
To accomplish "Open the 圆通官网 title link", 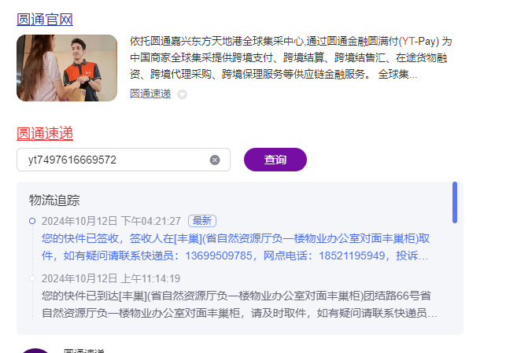I will 45,20.
